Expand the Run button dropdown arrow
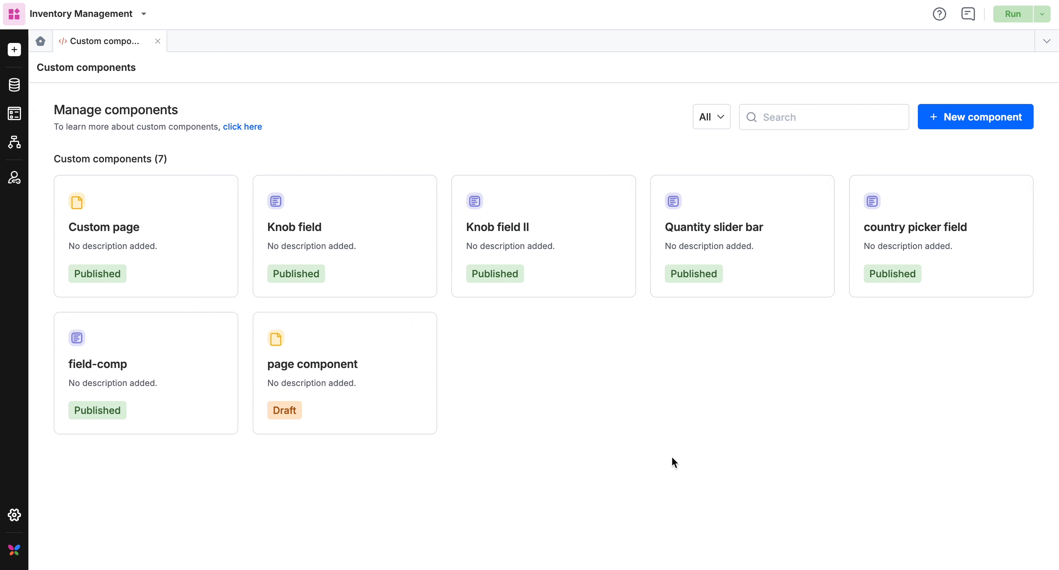1059x570 pixels. tap(1042, 14)
